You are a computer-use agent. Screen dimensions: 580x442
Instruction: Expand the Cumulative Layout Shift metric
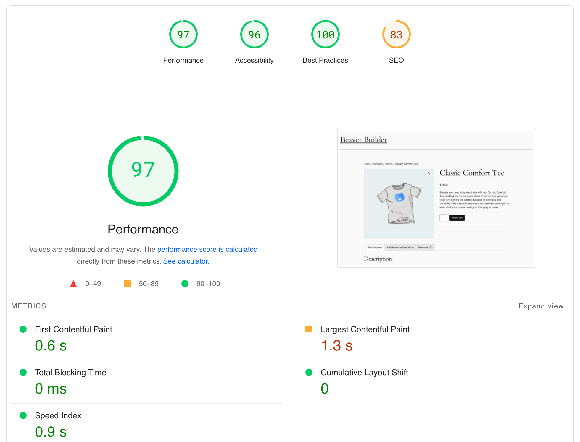364,372
